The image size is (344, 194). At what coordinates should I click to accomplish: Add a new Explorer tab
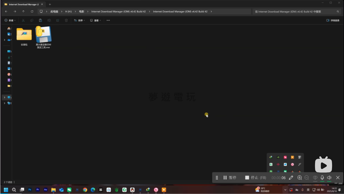pos(50,4)
